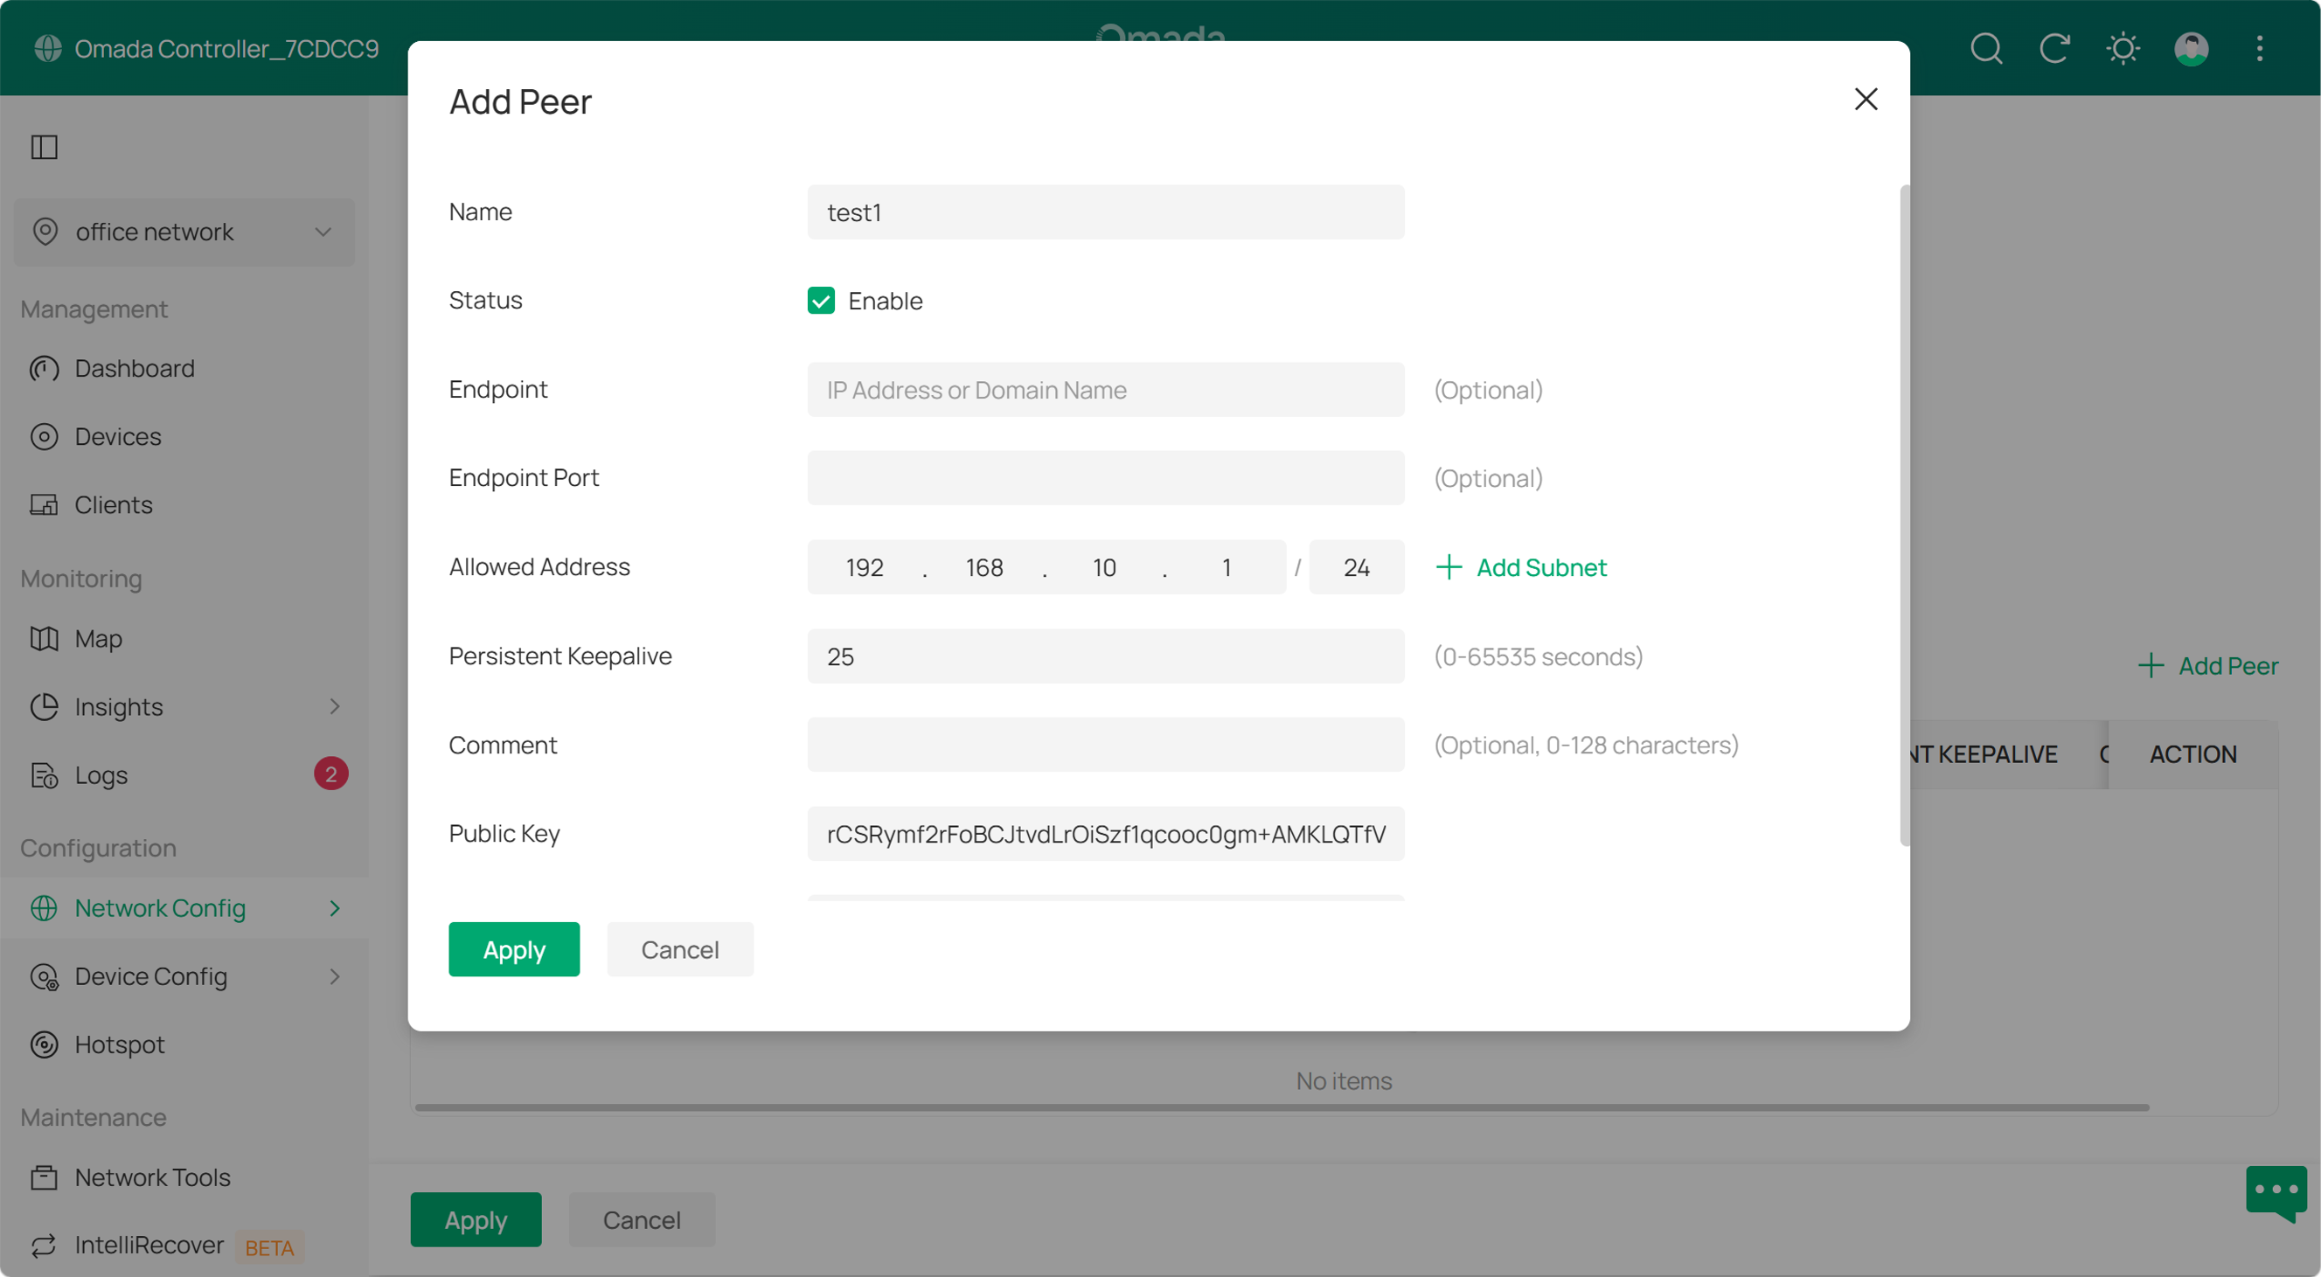Click the Network Tools icon
2321x1277 pixels.
tap(45, 1177)
